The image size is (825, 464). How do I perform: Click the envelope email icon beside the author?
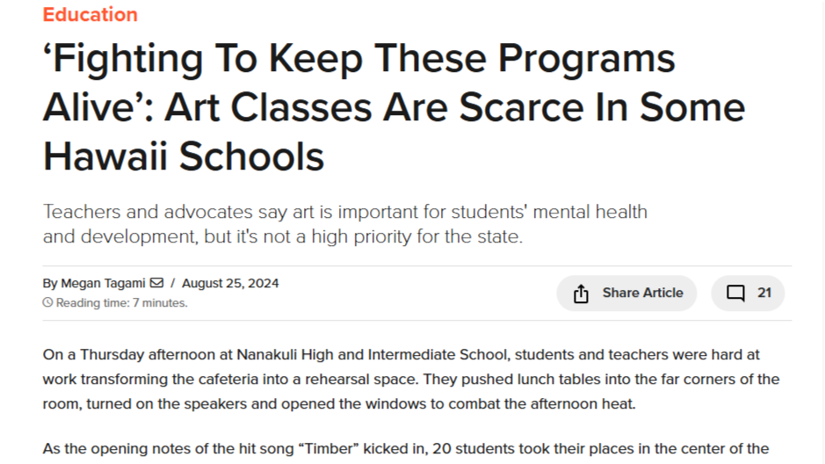156,282
